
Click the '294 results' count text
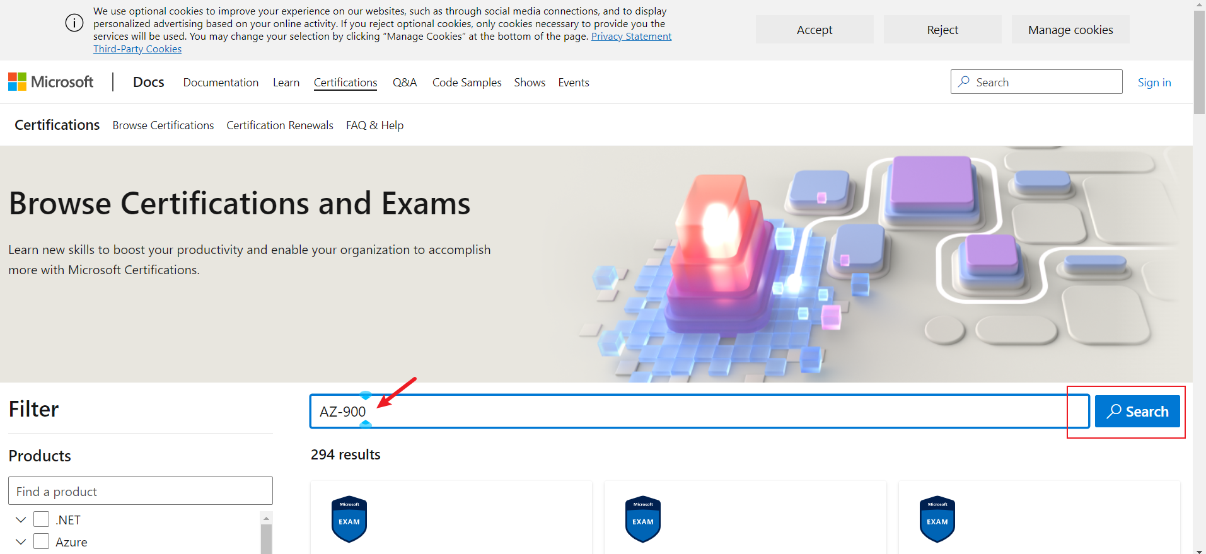click(x=345, y=454)
